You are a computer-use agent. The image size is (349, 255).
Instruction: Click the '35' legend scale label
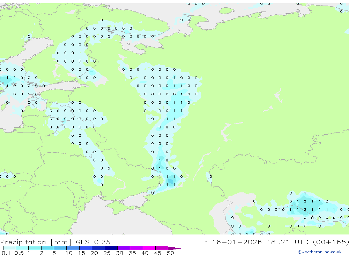click(x=132, y=253)
